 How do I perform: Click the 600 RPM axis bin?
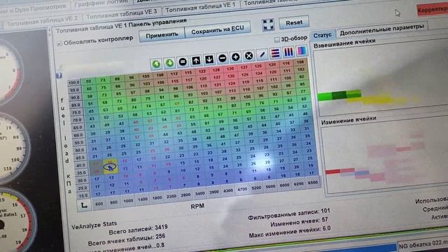point(99,204)
